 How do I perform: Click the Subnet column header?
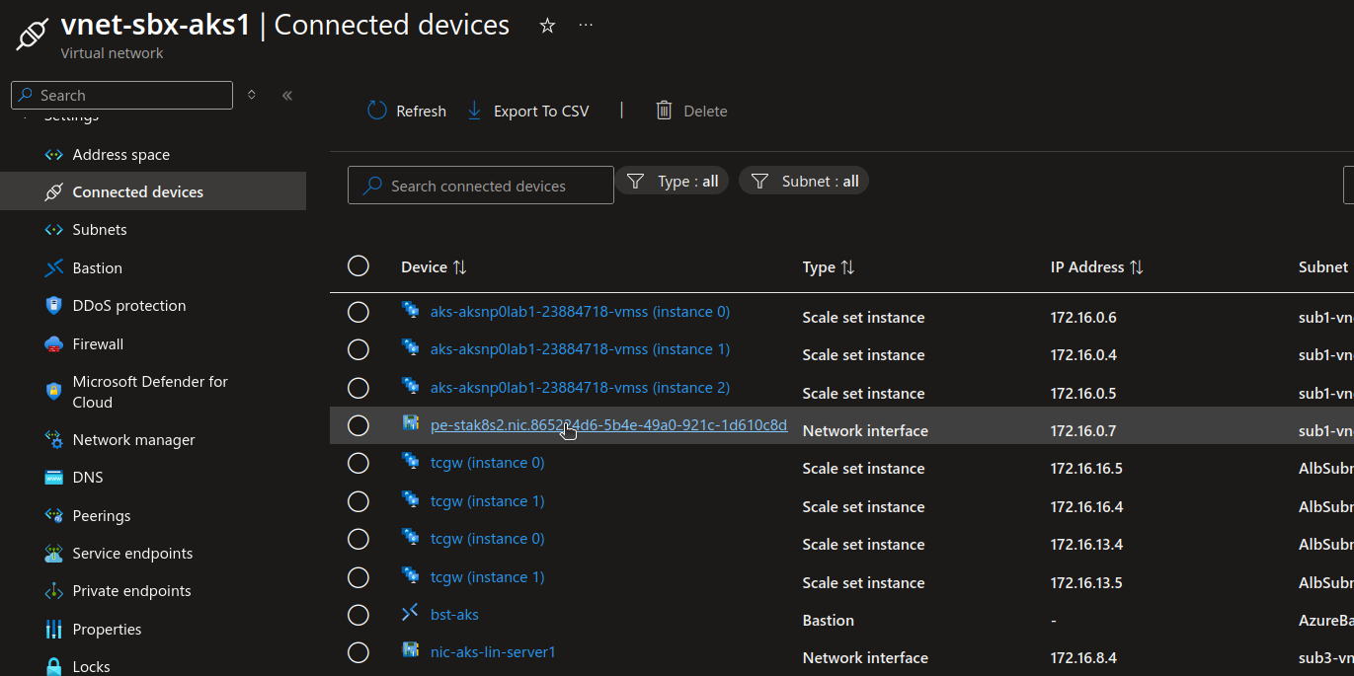coord(1323,267)
